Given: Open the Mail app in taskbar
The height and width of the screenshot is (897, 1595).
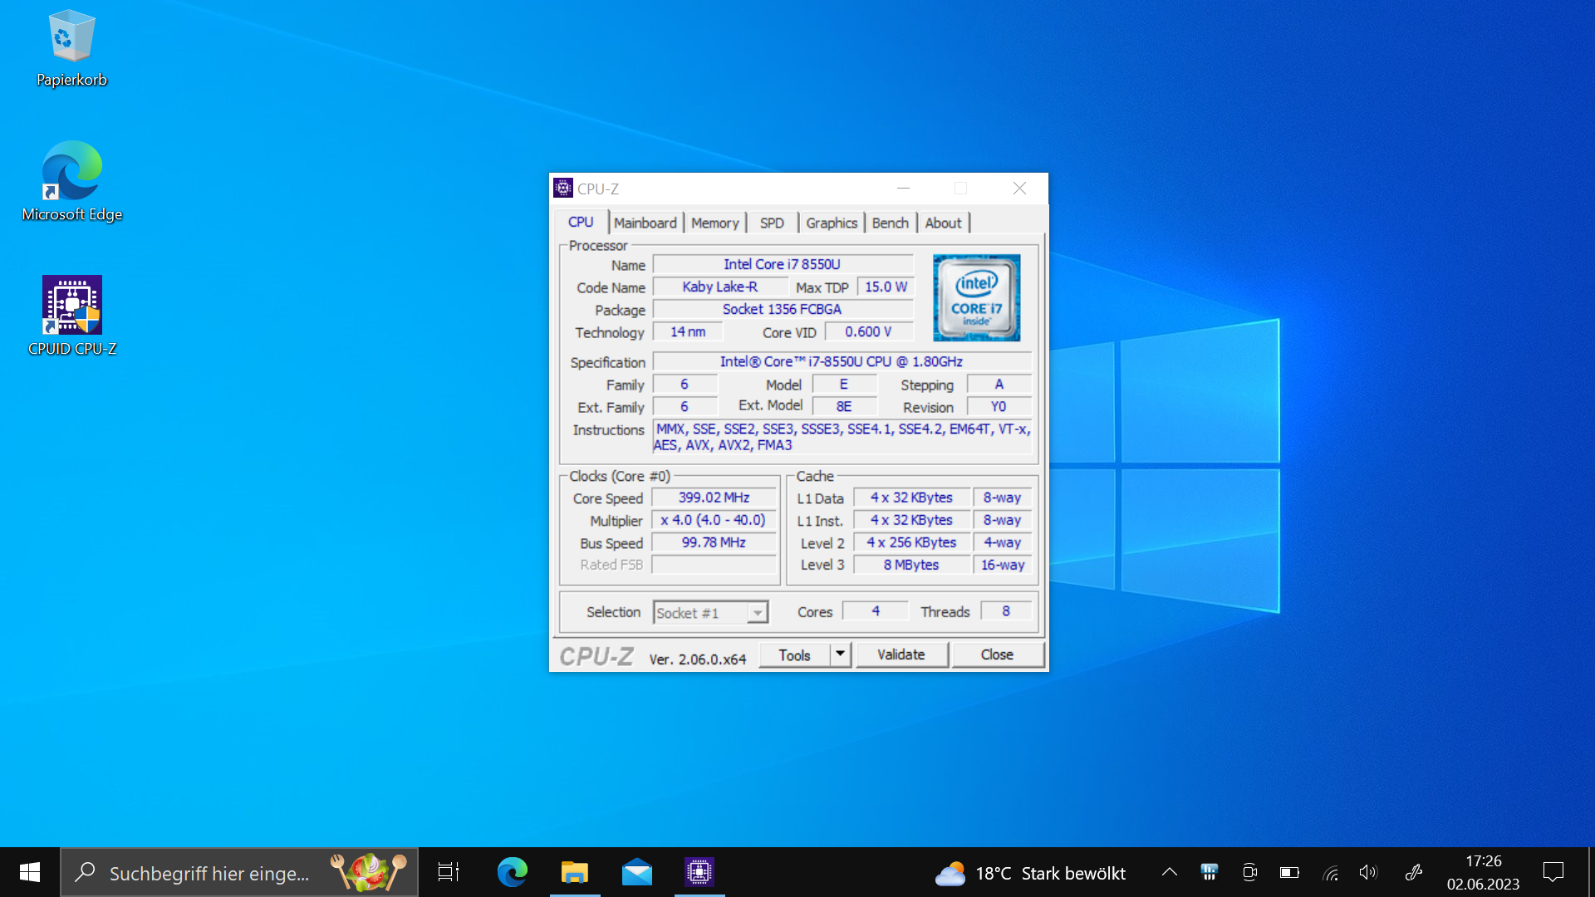Looking at the screenshot, I should pyautogui.click(x=637, y=872).
